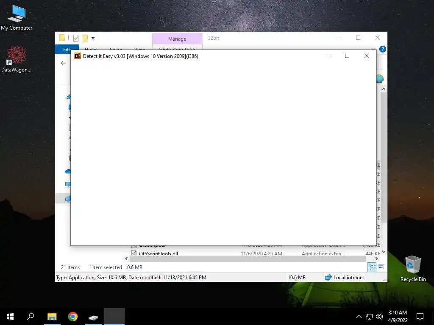Click the Explorer help question mark icon
Image resolution: width=434 pixels, height=325 pixels.
click(x=383, y=49)
